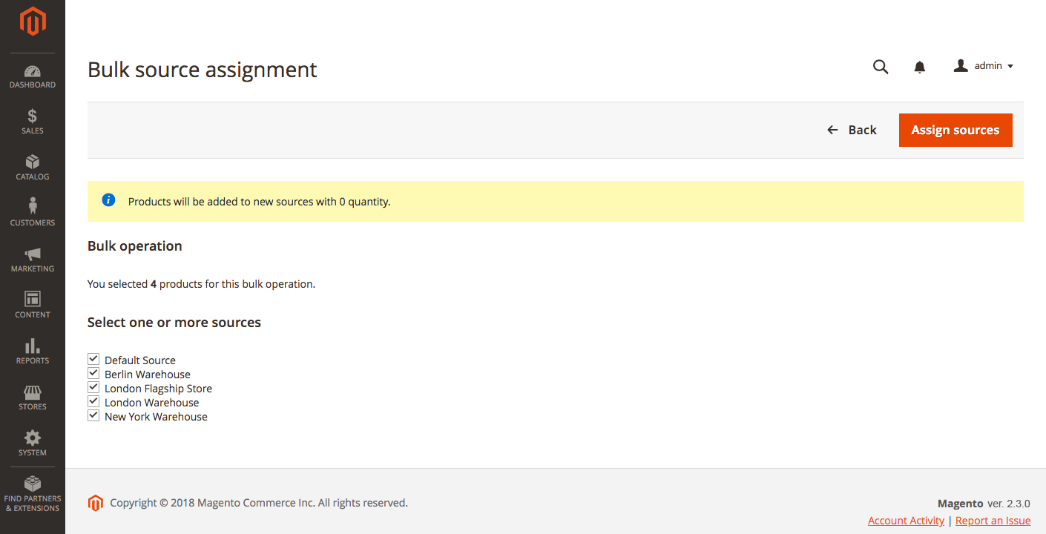Open the notifications bell icon

(x=920, y=67)
